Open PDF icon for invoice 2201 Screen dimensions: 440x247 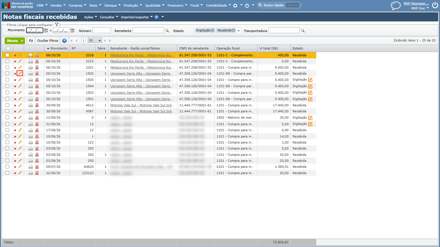(37, 67)
